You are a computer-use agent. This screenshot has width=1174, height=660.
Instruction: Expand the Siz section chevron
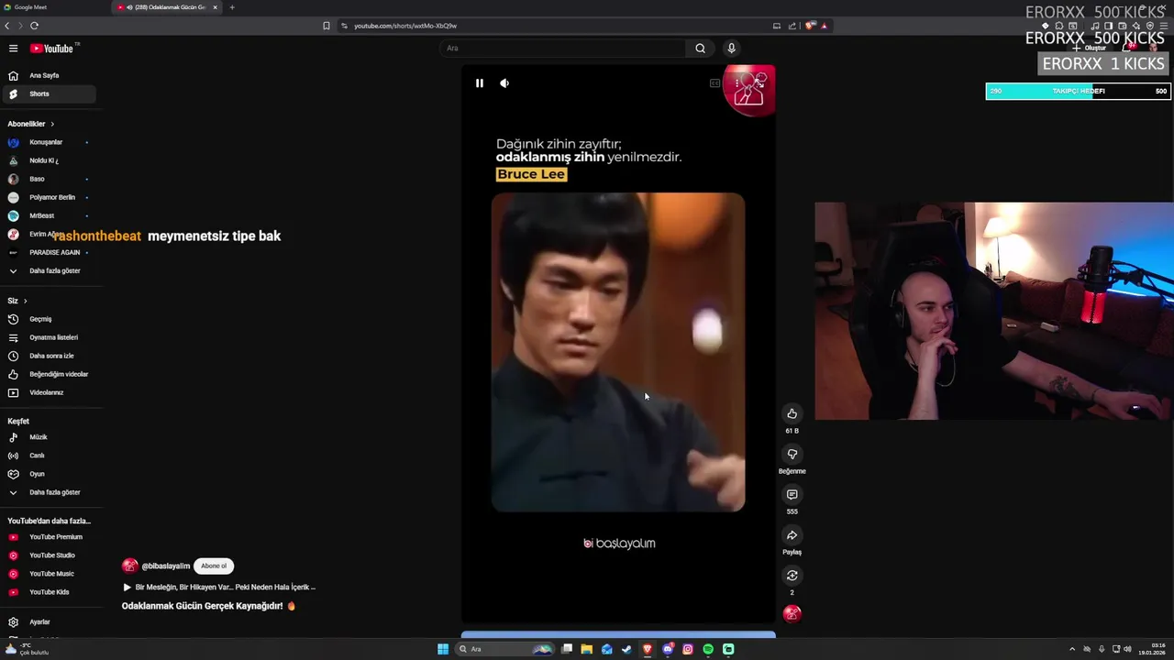[25, 301]
